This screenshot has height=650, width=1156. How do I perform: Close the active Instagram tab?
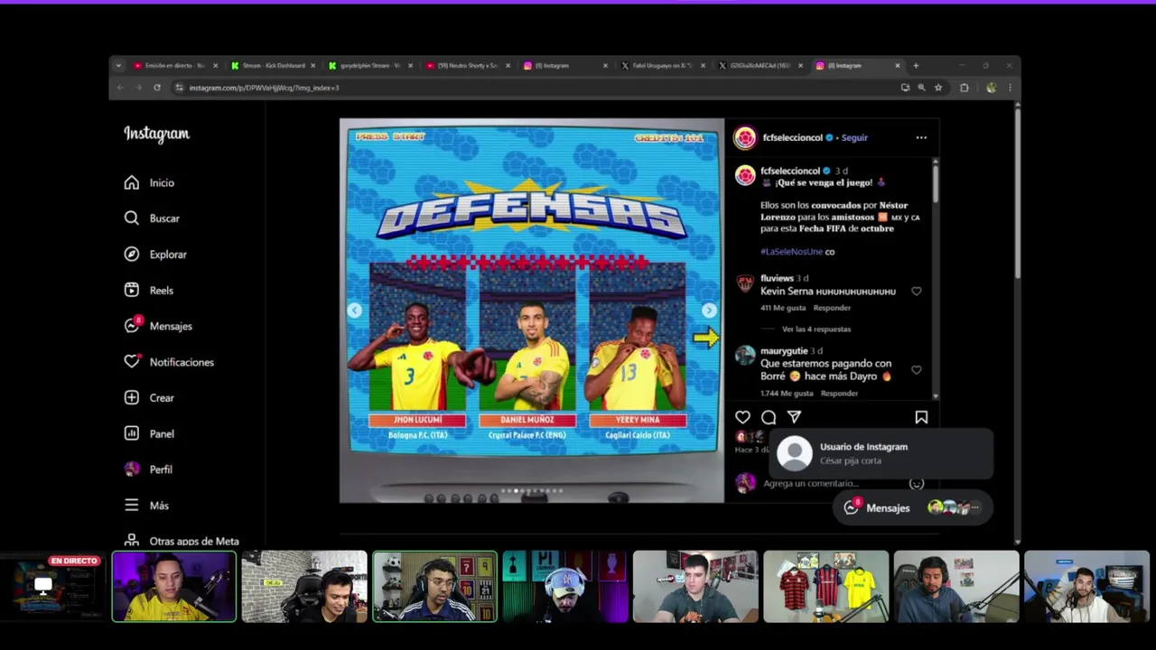click(x=898, y=65)
